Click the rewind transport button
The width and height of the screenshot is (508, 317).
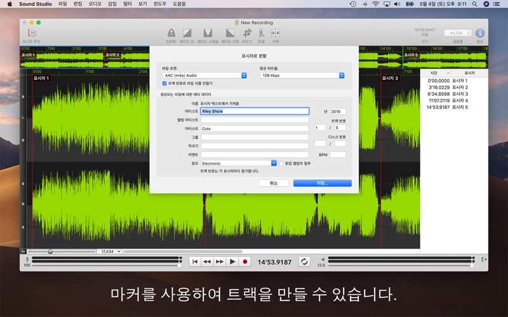pos(207,262)
